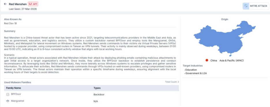Click the Target Industries heading
The width and height of the screenshot is (270, 107).
coord(192,66)
